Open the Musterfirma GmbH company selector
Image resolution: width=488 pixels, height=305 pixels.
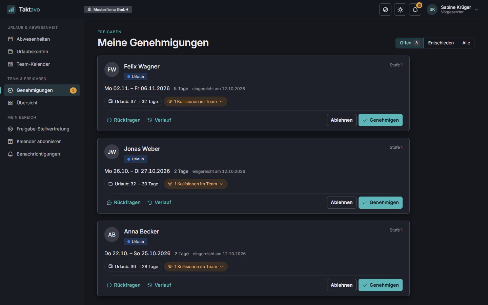click(x=108, y=9)
